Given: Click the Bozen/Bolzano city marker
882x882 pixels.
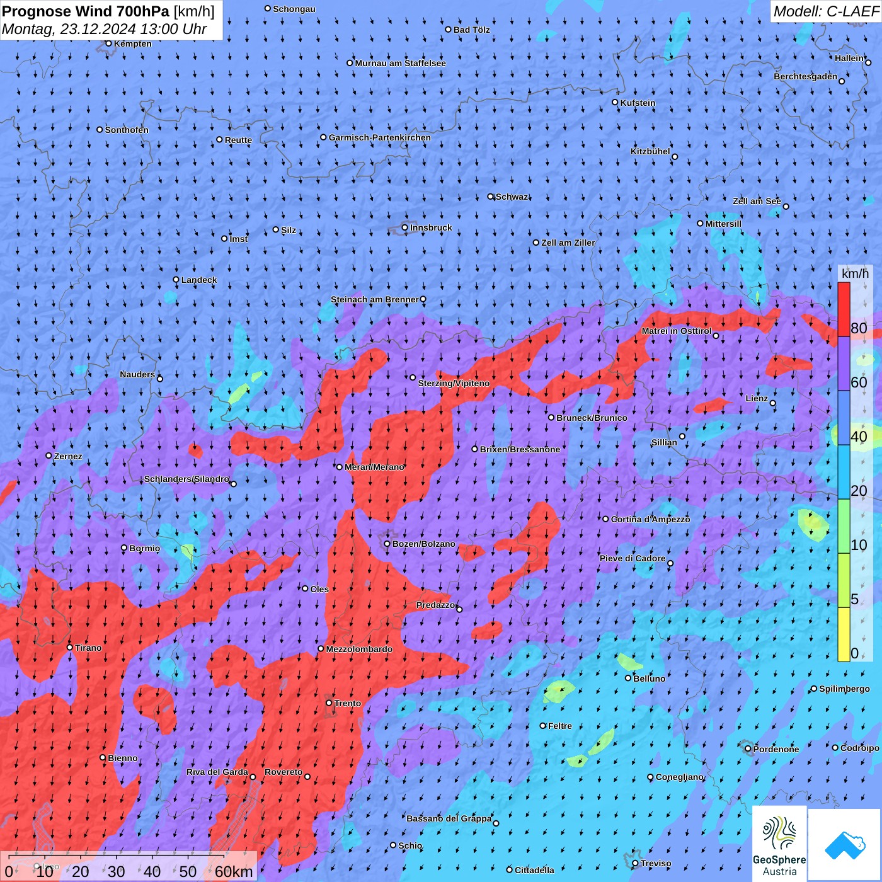Looking at the screenshot, I should coord(387,544).
